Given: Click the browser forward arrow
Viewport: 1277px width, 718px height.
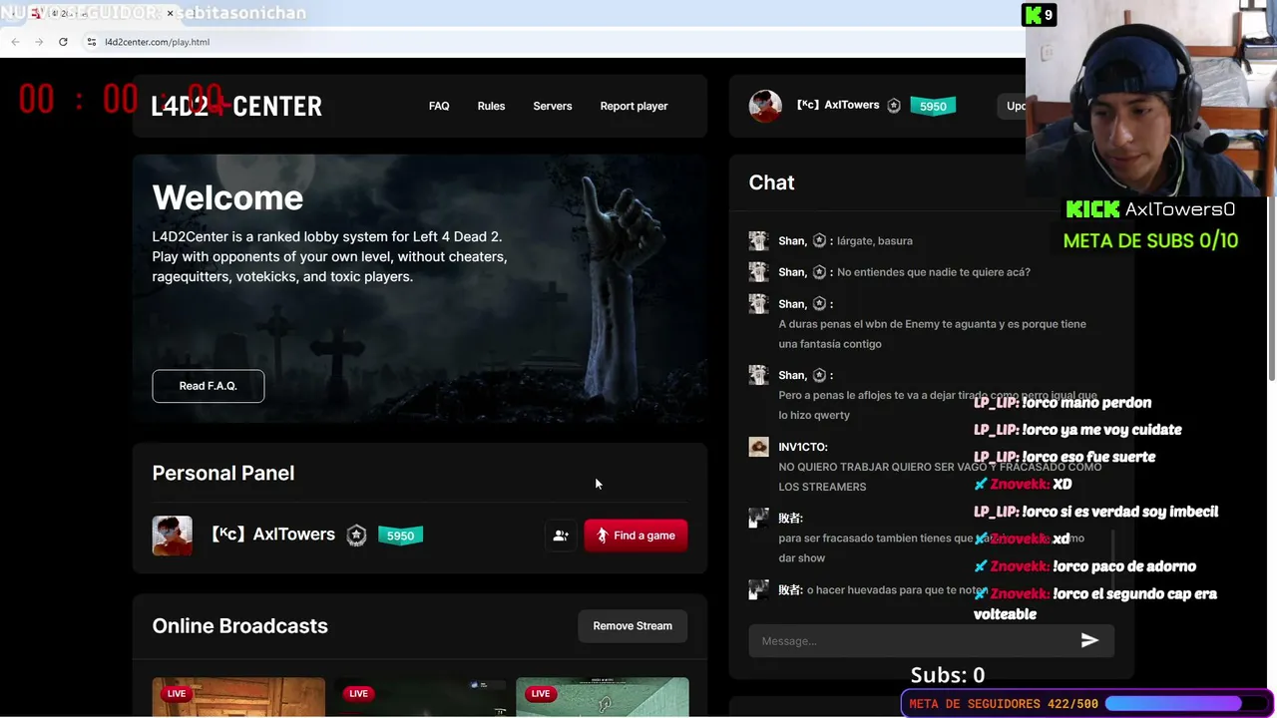Looking at the screenshot, I should click(x=39, y=42).
